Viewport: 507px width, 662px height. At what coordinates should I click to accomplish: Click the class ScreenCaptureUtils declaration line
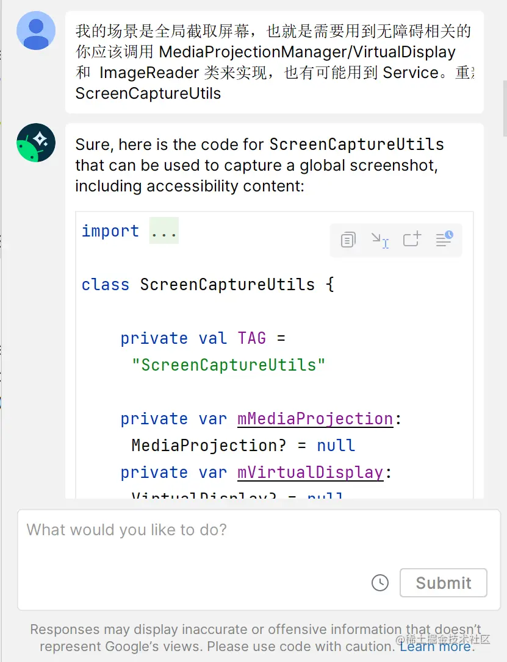(x=208, y=285)
